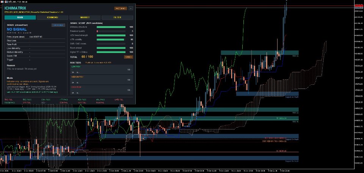Select the HIGH RISK tier card
This screenshot has height=173, width=364.
(x=102, y=90)
